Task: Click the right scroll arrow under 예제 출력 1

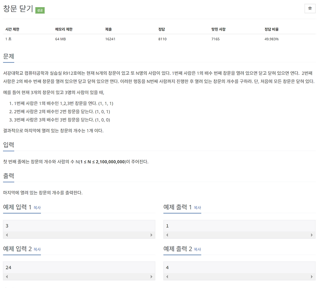Action: pyautogui.click(x=312, y=234)
